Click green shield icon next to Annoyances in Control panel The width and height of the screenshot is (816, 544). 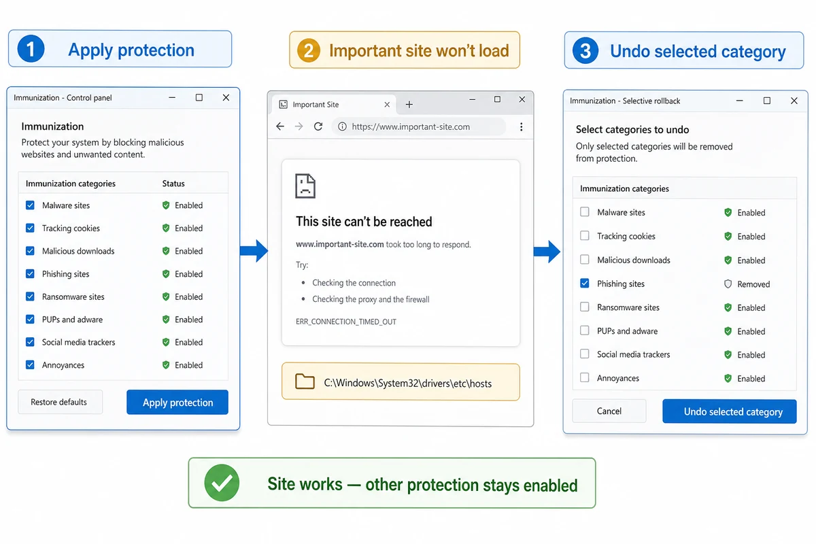(166, 365)
